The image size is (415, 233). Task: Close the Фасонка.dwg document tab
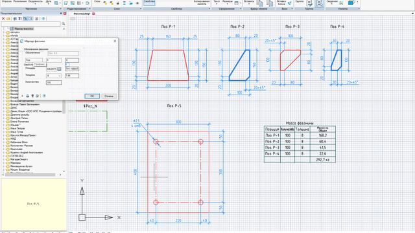tap(93, 14)
